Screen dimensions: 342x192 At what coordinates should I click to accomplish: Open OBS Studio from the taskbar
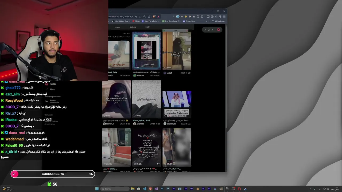(x=233, y=189)
